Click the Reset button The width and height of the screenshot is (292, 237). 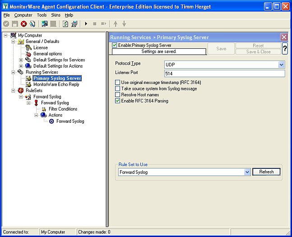(x=258, y=46)
